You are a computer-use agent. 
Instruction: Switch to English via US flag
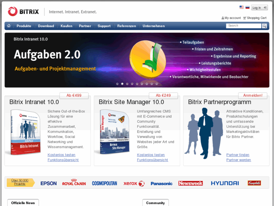pyautogui.click(x=242, y=7)
